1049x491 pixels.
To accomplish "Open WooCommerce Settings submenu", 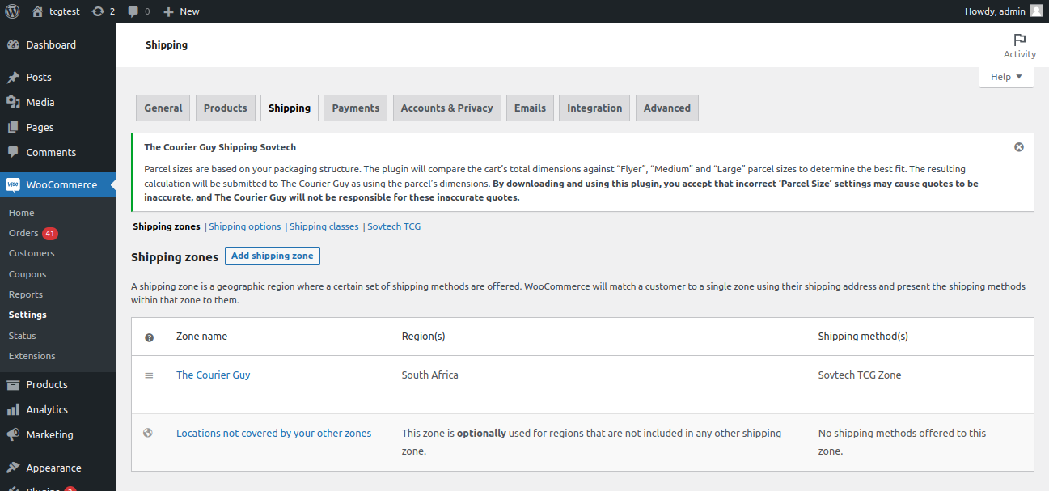I will [x=27, y=315].
